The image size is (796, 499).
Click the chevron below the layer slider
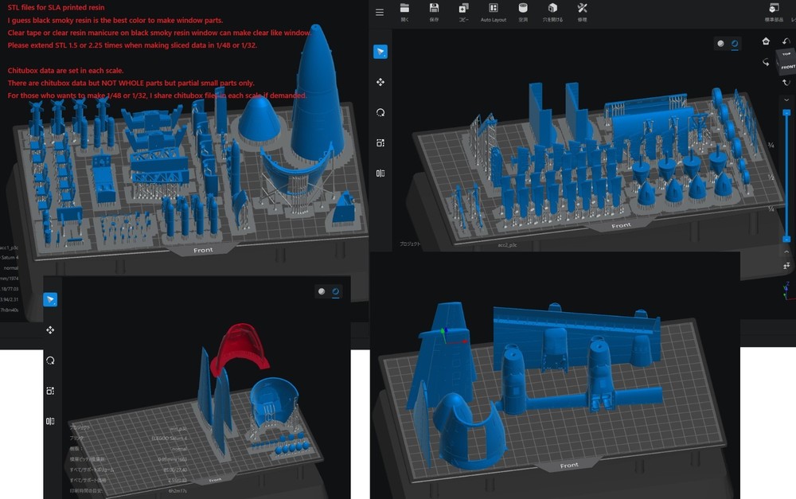pos(786,251)
